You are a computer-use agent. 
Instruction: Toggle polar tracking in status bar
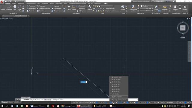[111, 103]
